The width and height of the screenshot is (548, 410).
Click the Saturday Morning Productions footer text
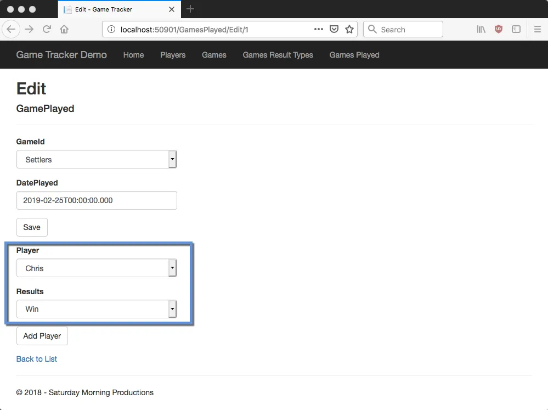pos(101,392)
